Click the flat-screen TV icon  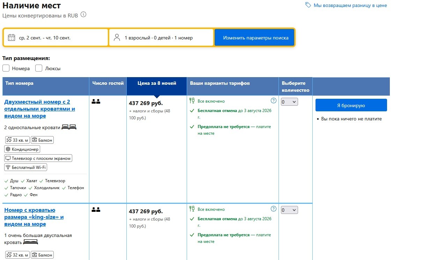8,158
